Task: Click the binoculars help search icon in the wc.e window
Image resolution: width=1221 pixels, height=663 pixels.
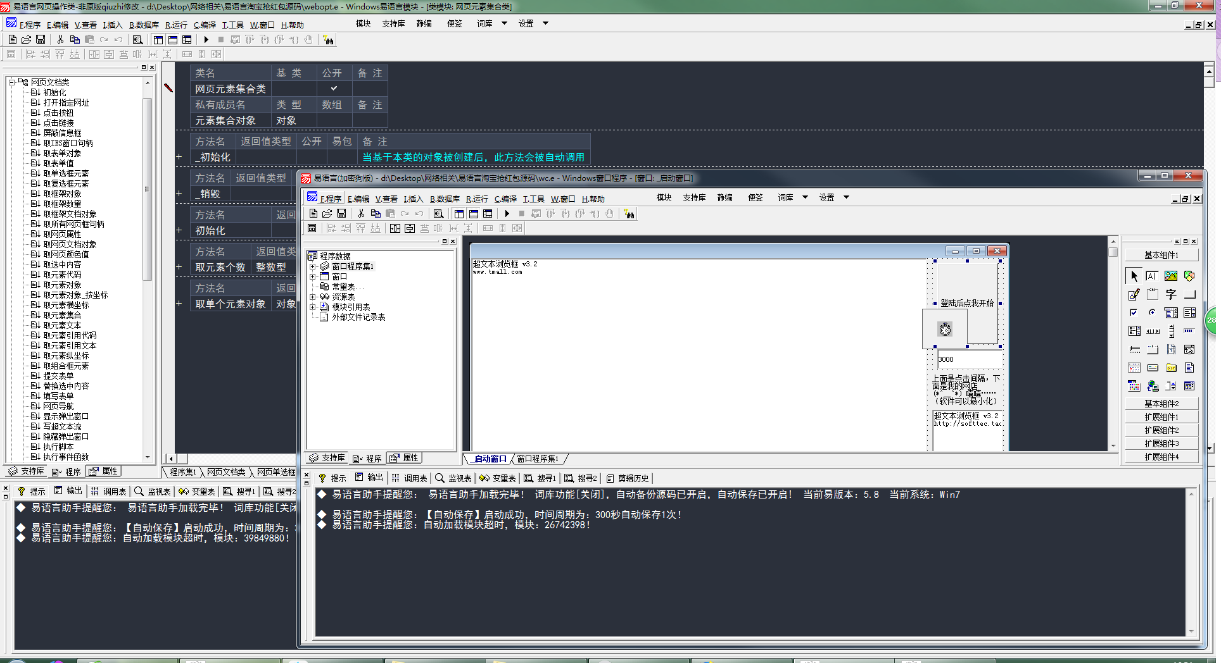Action: (x=629, y=214)
